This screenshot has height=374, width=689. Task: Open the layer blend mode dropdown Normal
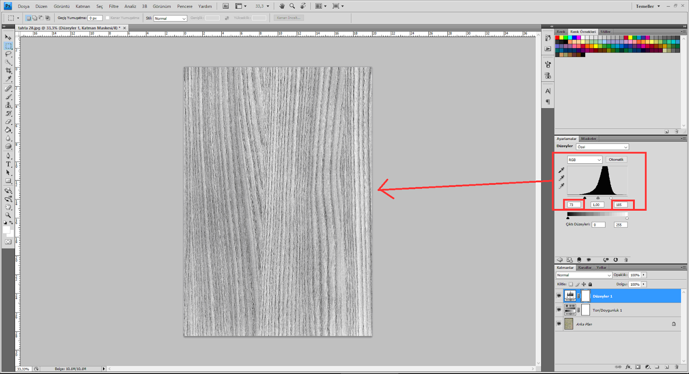[584, 275]
